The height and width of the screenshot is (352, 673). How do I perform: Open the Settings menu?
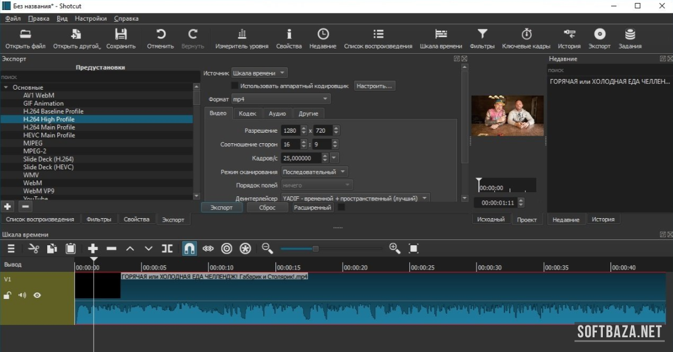91,18
